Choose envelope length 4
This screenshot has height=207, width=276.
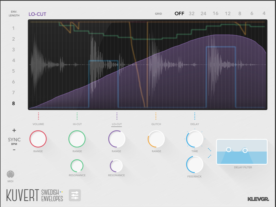[13, 60]
